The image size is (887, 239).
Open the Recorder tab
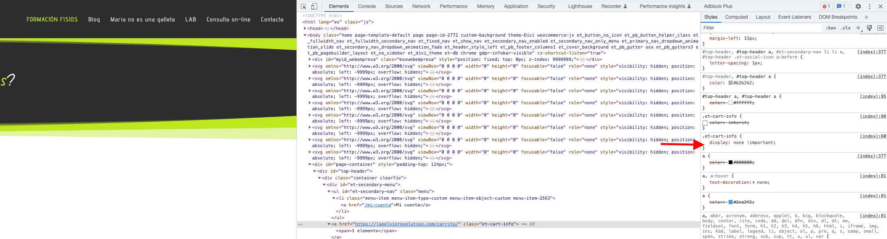(614, 6)
